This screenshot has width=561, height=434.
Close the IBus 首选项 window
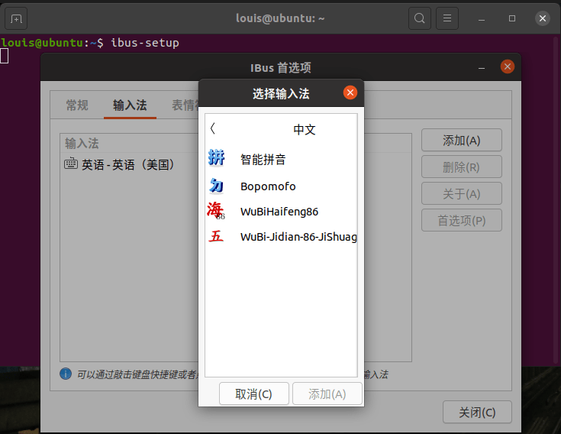[x=508, y=66]
